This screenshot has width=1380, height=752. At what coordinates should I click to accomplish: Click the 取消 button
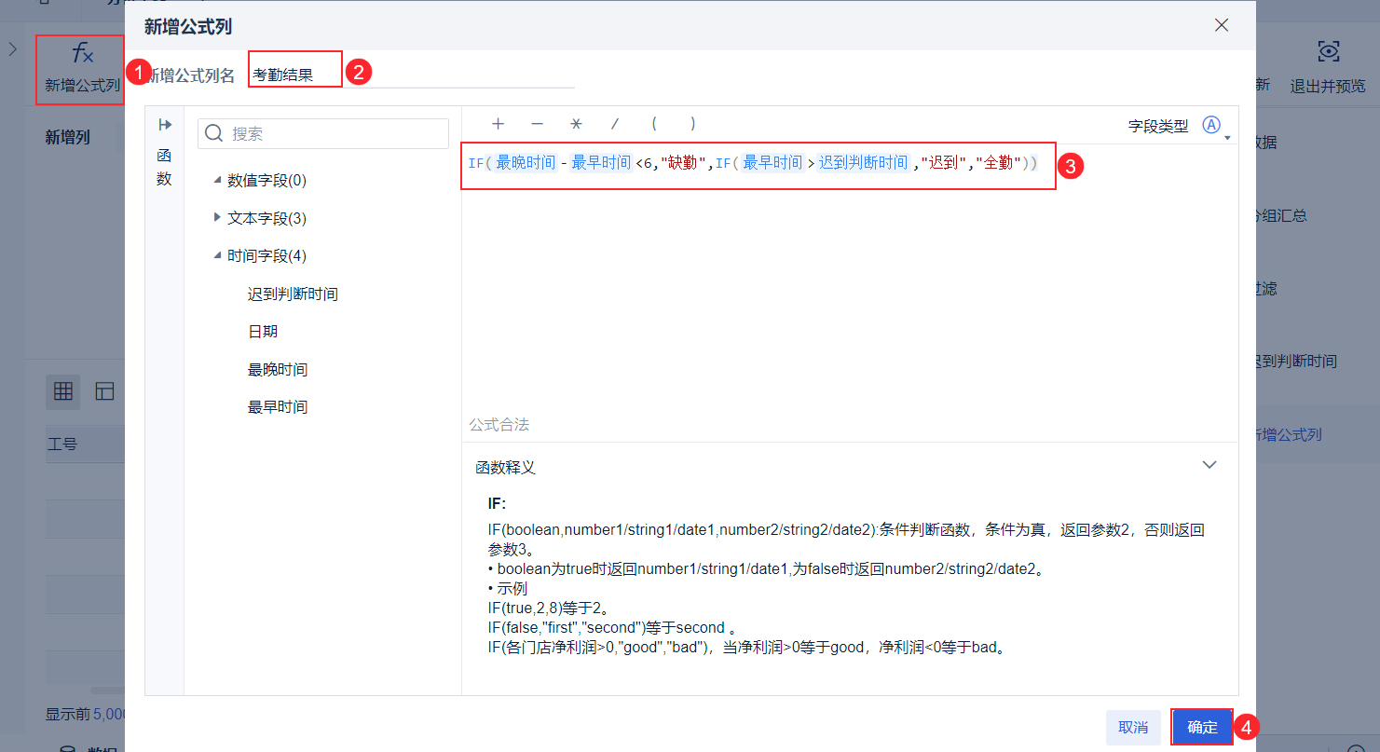coord(1133,727)
